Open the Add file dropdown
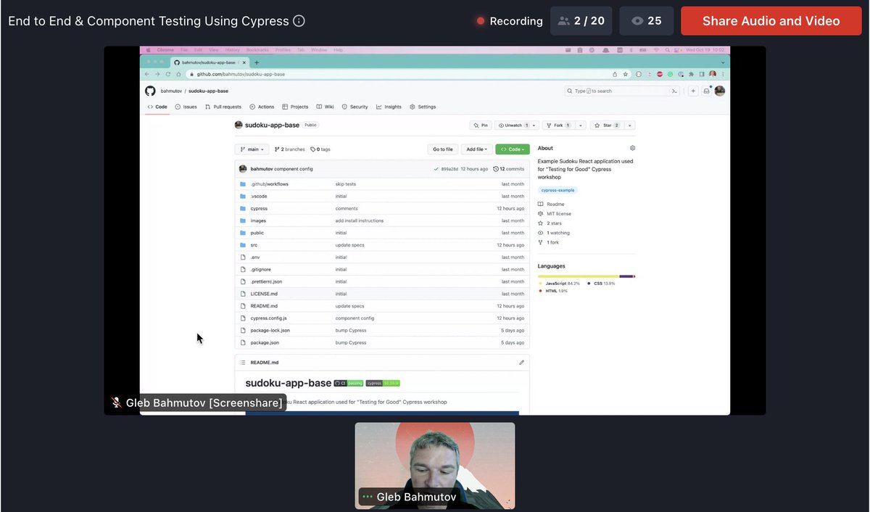 point(476,149)
